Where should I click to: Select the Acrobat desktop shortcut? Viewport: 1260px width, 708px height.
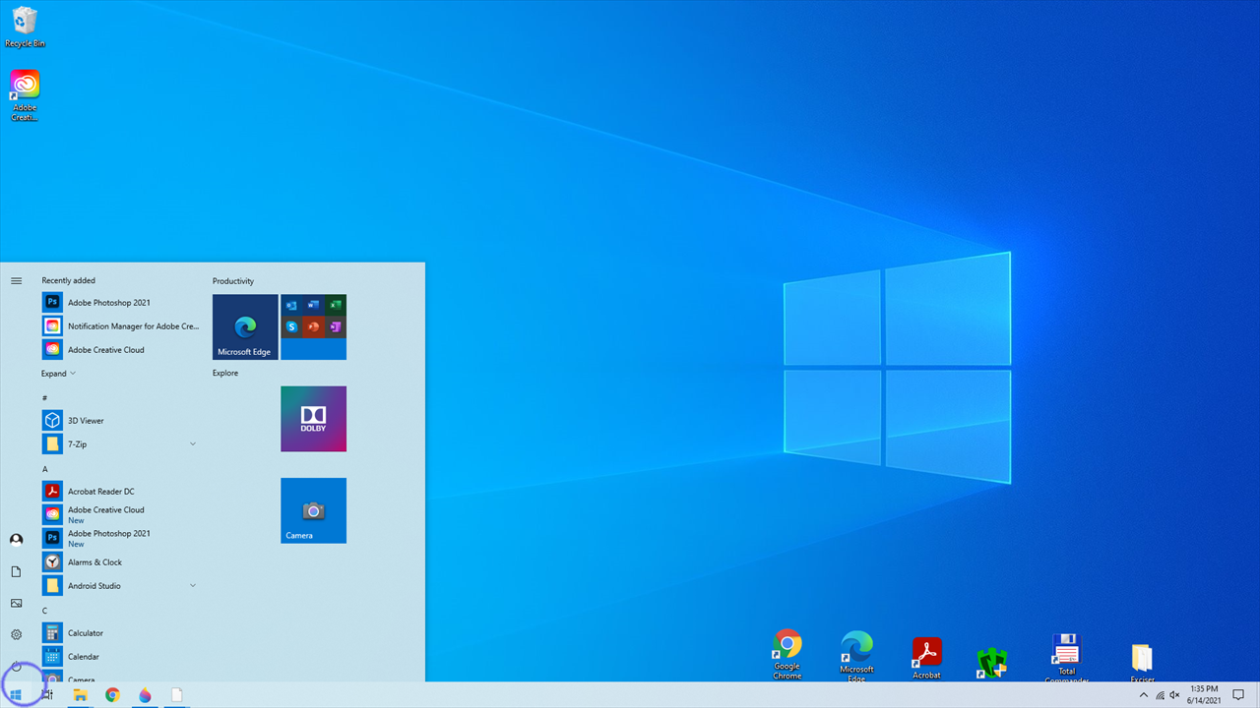click(926, 659)
